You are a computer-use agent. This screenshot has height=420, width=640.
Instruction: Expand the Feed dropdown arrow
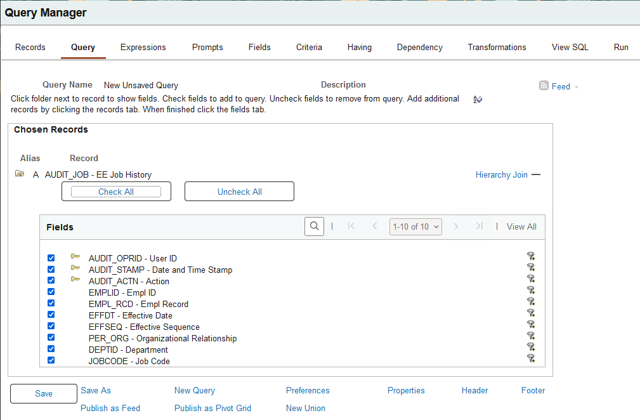[575, 86]
